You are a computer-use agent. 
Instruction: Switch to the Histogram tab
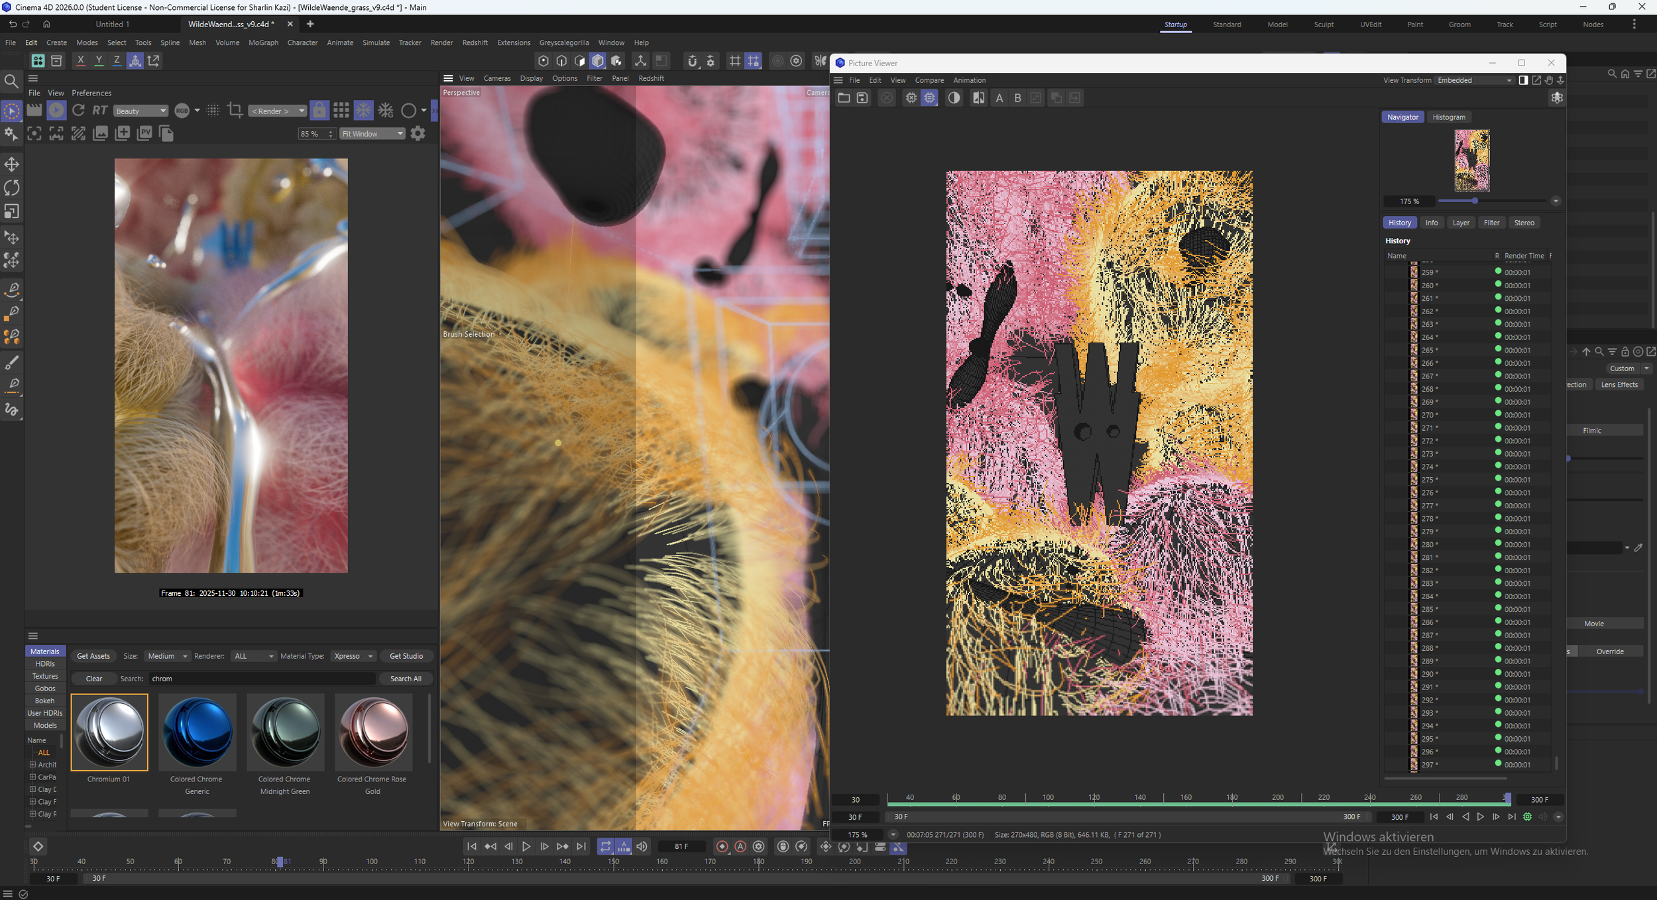pos(1448,117)
